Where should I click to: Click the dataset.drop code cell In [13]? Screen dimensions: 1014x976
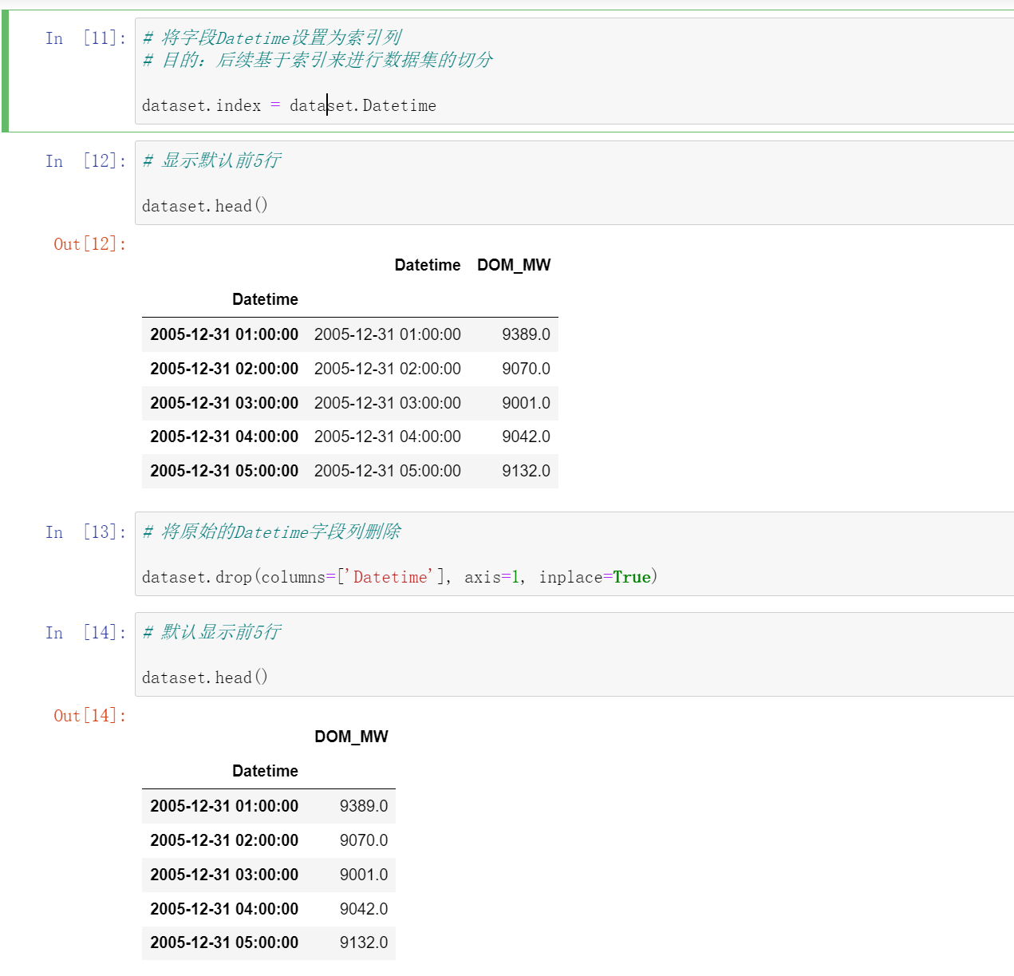tap(574, 554)
